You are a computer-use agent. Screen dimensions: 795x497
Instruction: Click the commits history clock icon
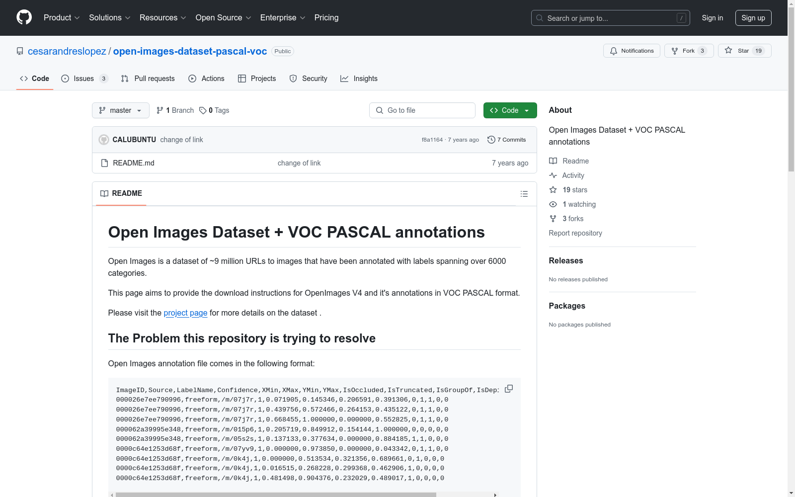[491, 140]
